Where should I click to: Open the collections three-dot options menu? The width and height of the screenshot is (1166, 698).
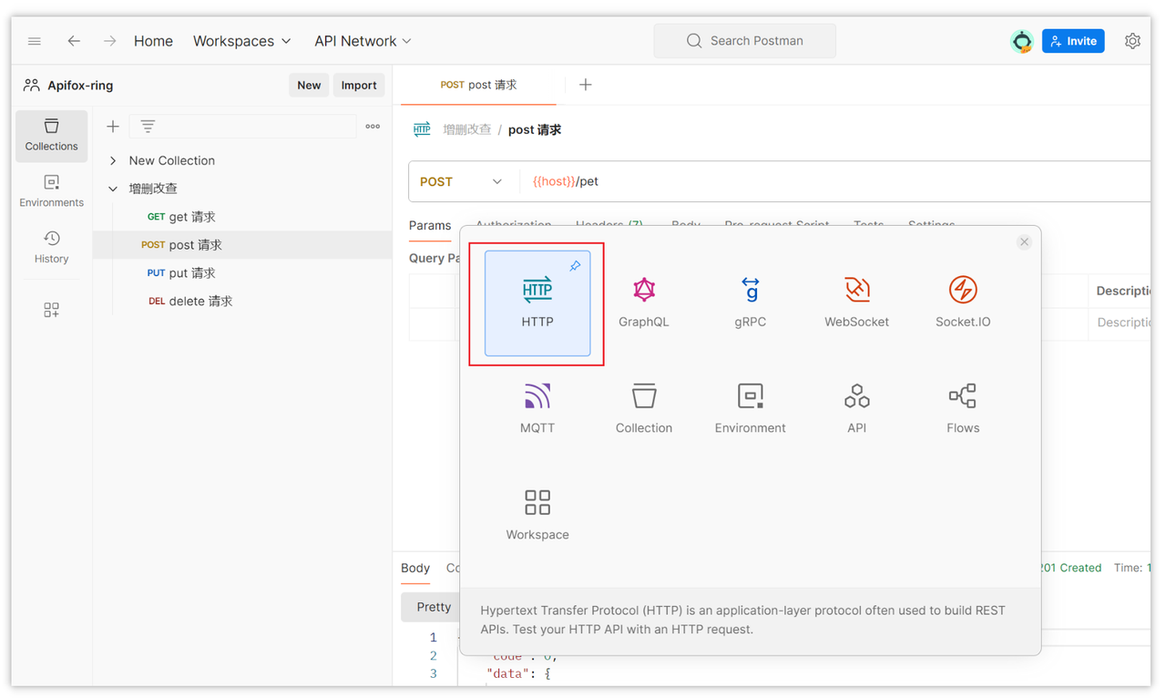tap(373, 127)
